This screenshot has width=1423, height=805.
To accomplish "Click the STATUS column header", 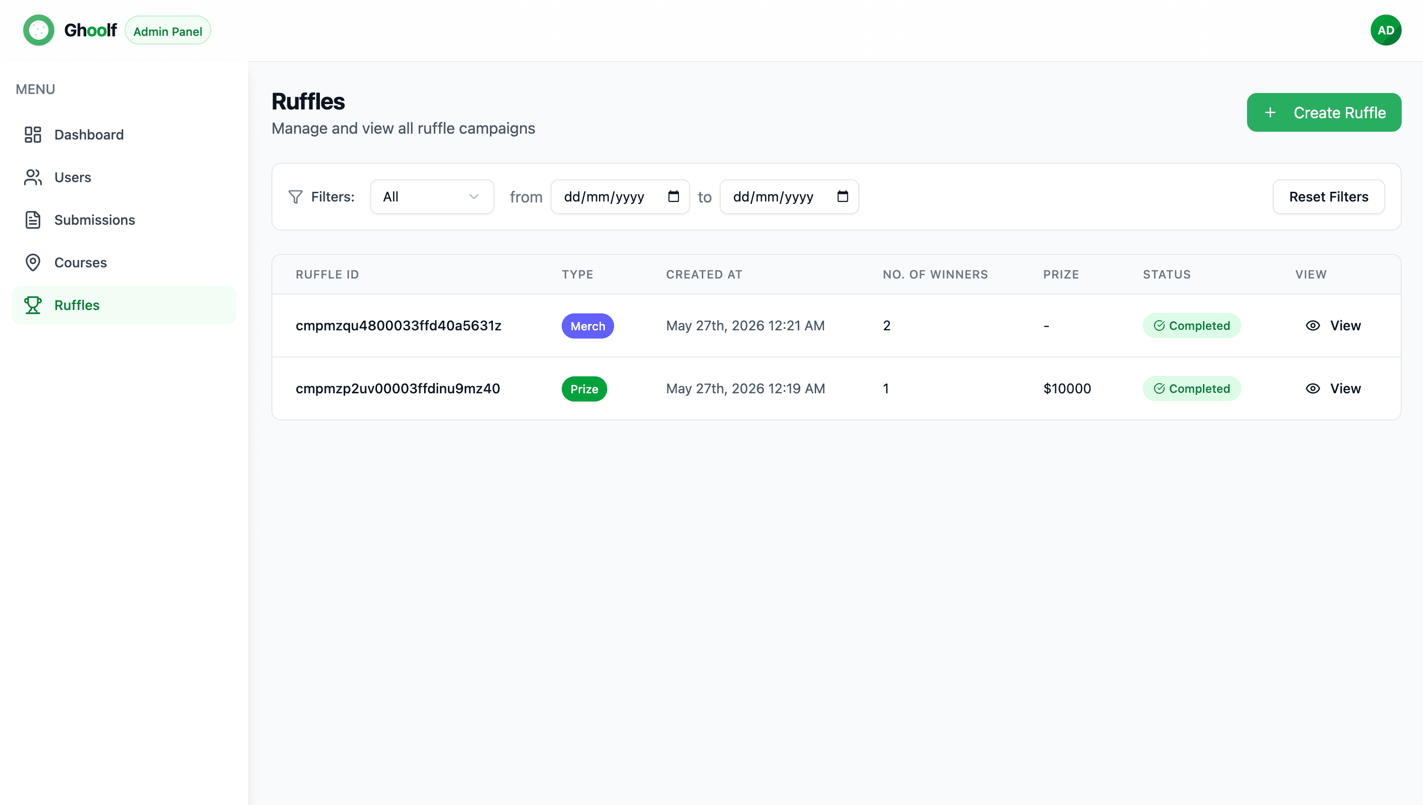I will click(1167, 274).
